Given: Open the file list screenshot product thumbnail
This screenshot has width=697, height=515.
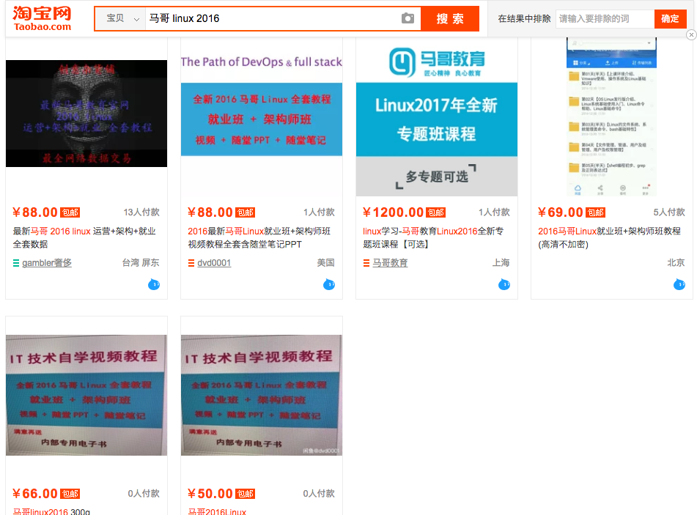Looking at the screenshot, I should (612, 116).
